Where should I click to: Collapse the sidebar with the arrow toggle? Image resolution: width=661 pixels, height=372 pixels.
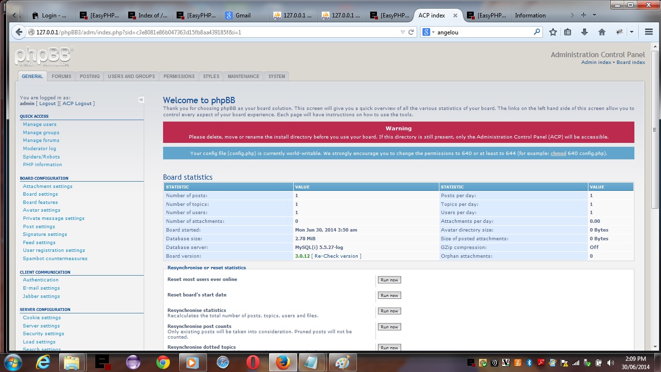[x=141, y=100]
